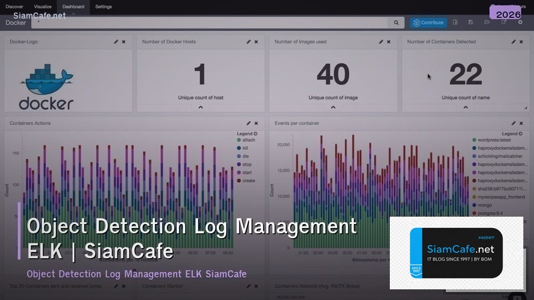Select the stop legend entry
Image resolution: width=534 pixels, height=300 pixels.
click(244, 164)
